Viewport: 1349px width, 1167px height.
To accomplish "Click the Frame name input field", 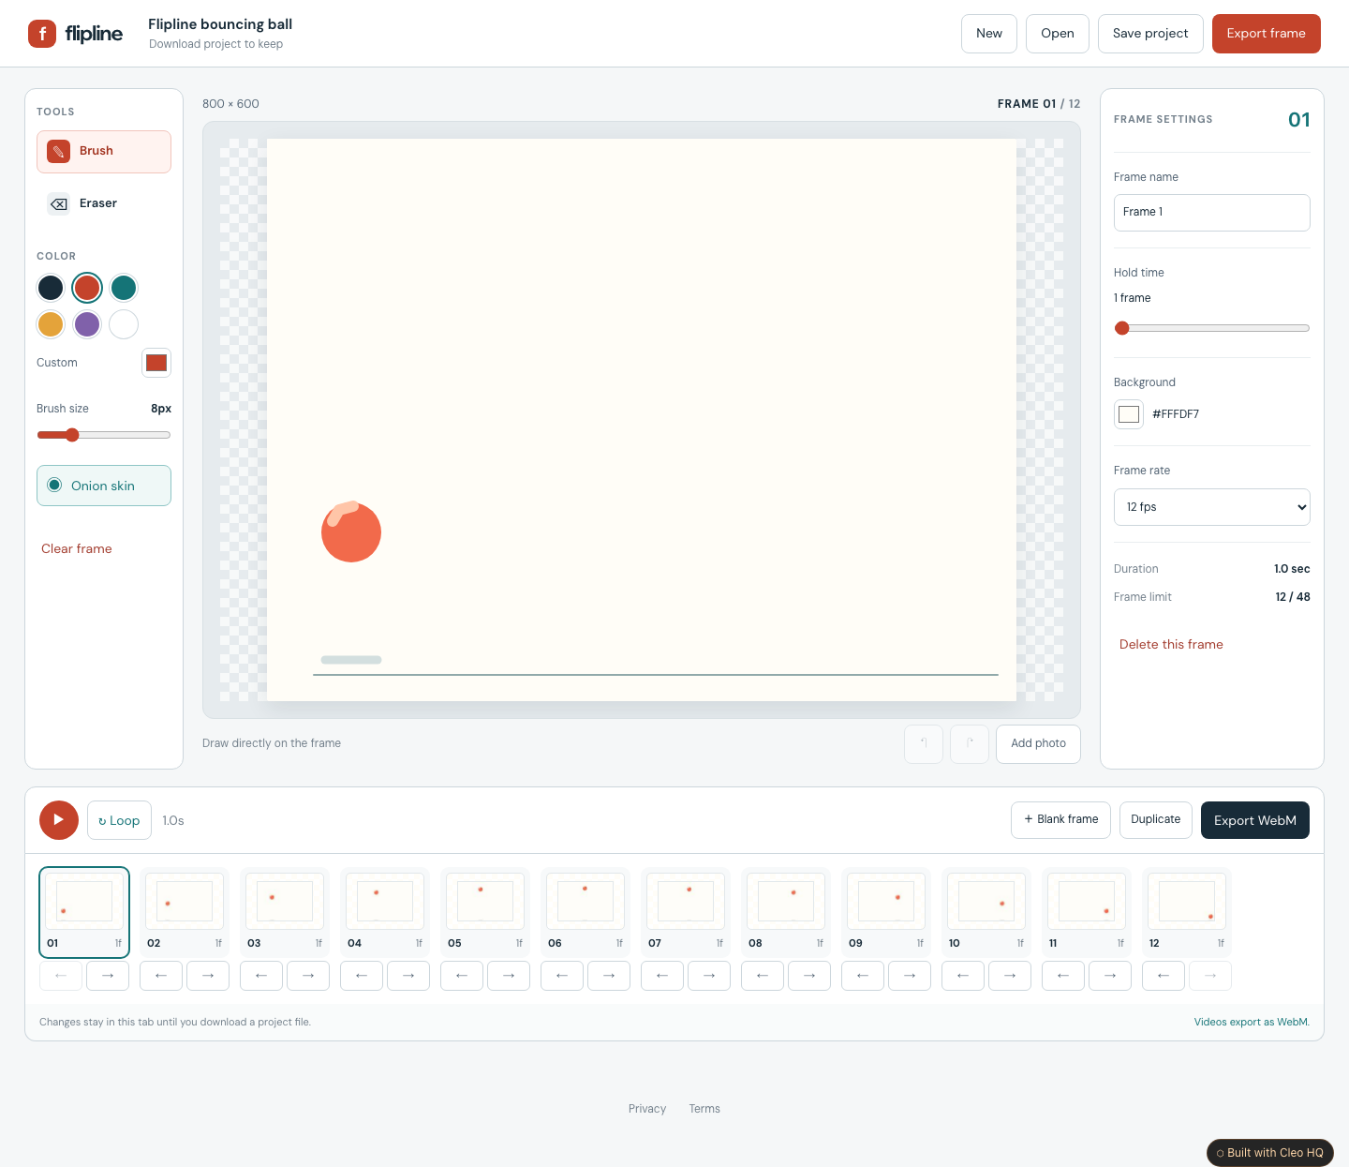I will [1212, 213].
